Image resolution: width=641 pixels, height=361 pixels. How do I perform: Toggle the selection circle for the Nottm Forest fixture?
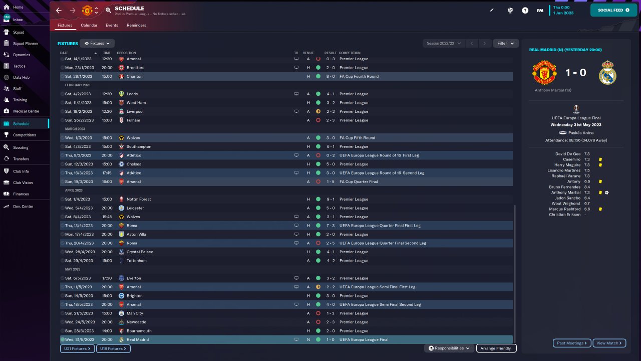pyautogui.click(x=63, y=200)
